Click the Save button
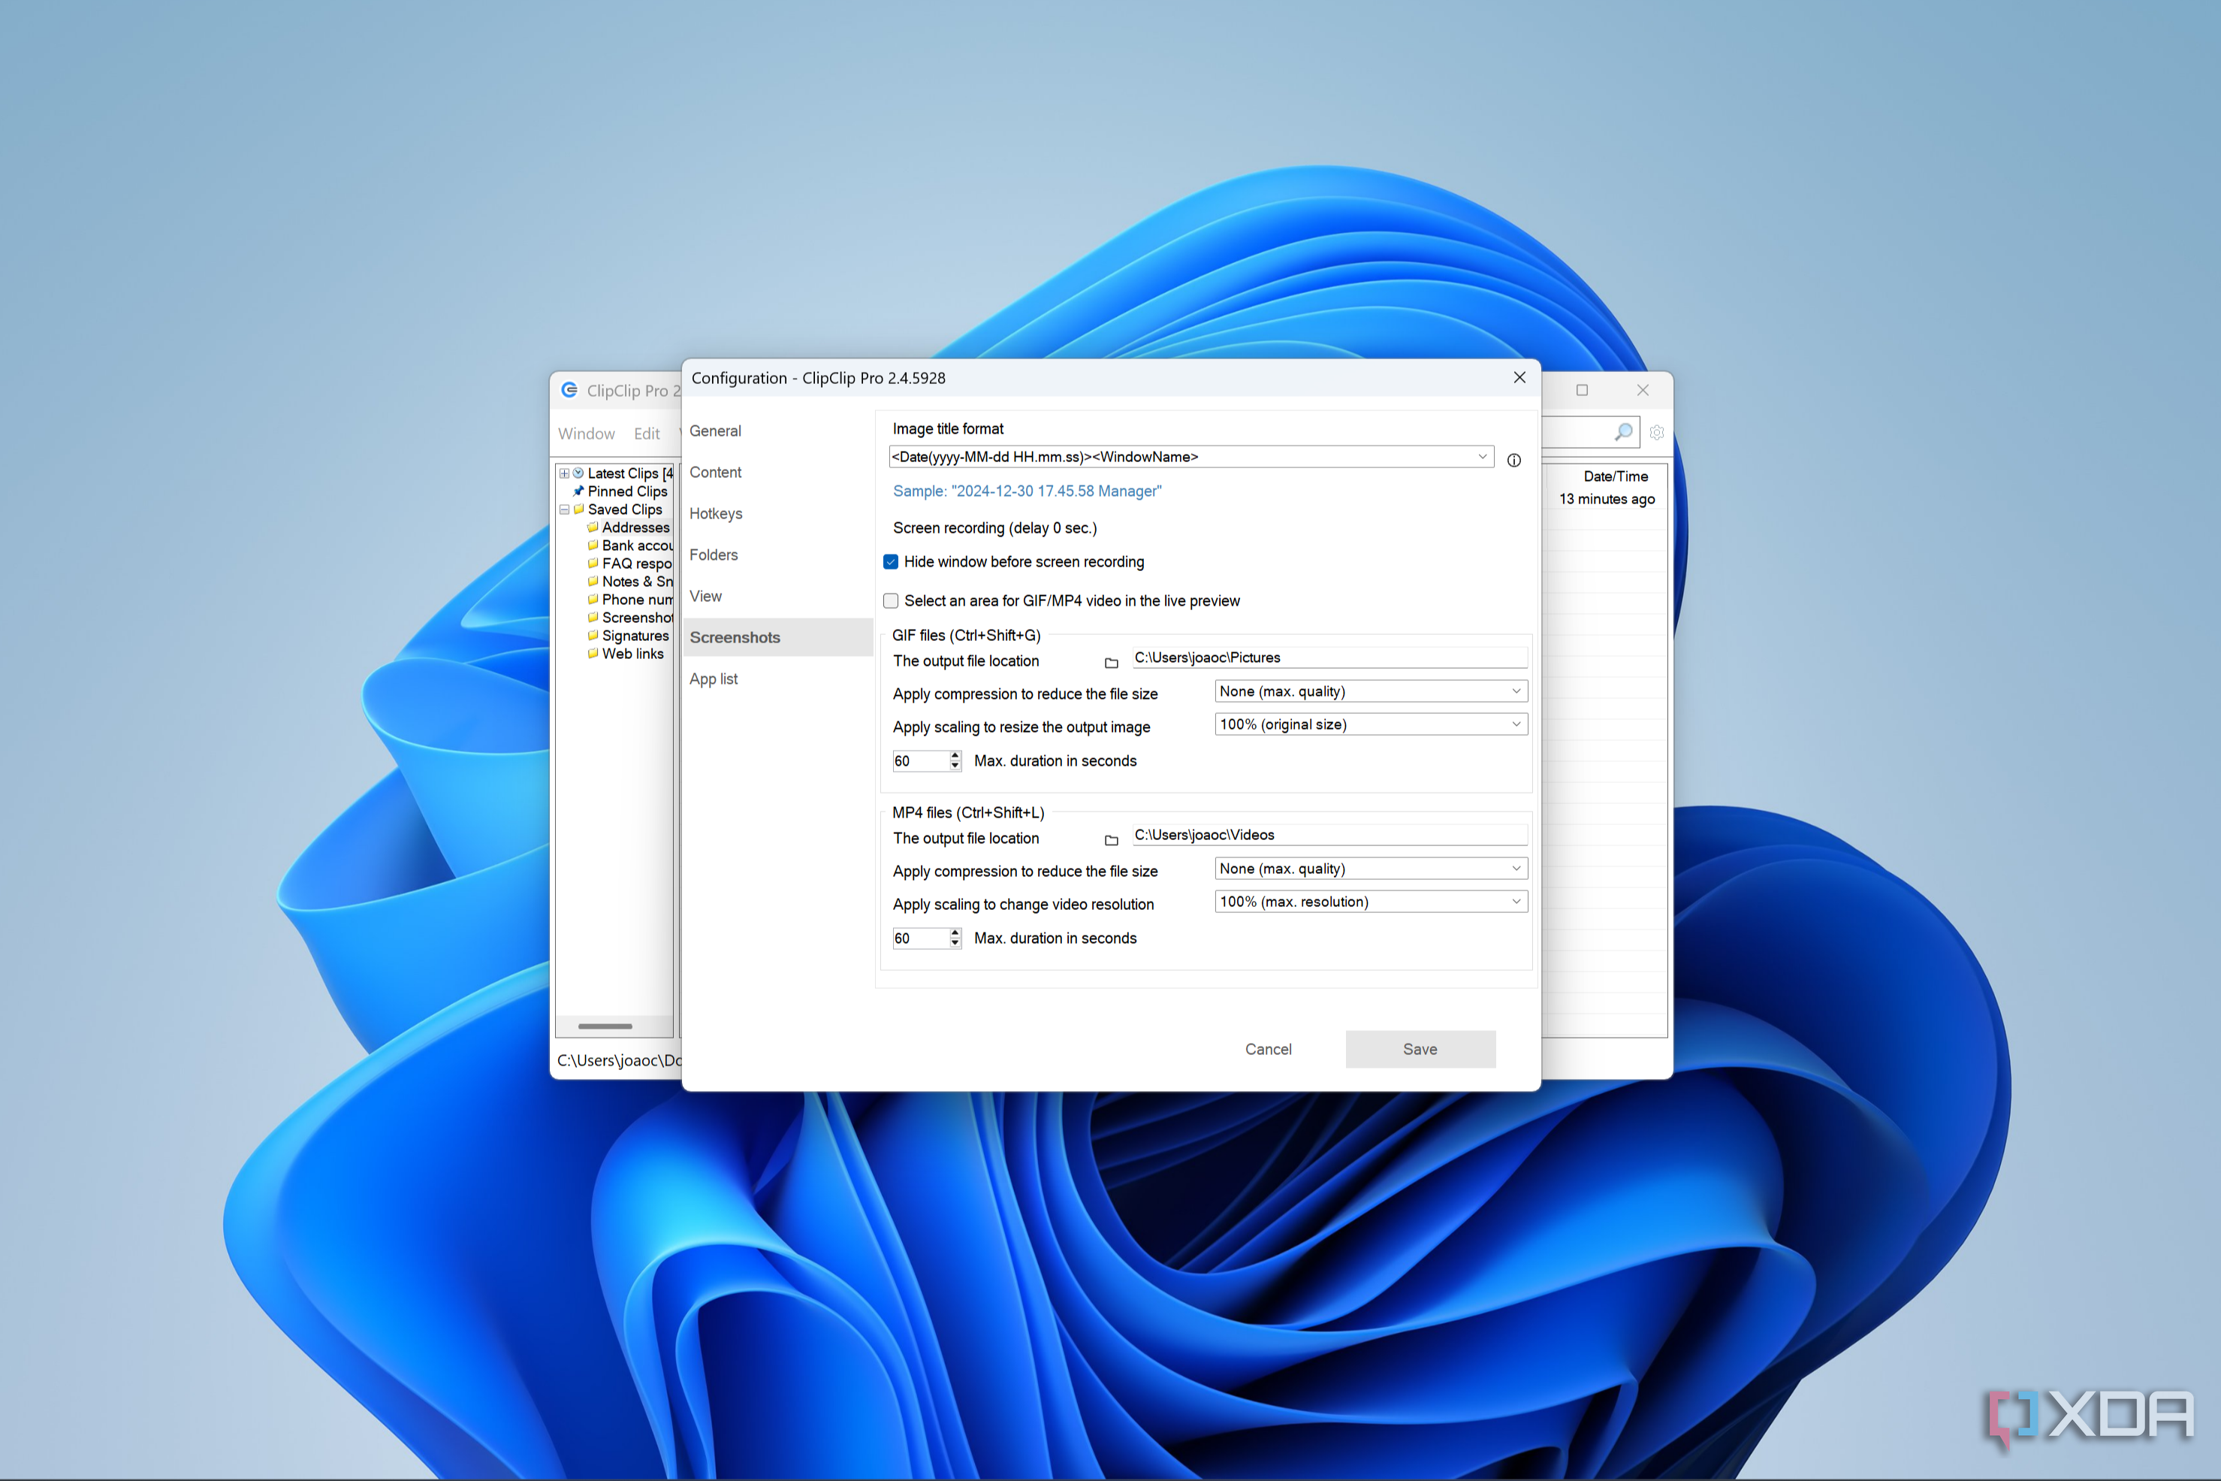The height and width of the screenshot is (1481, 2221). [x=1420, y=1050]
